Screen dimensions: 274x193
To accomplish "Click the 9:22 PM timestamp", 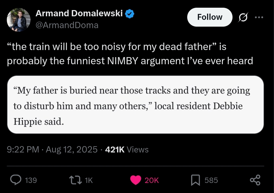I will tap(23, 149).
